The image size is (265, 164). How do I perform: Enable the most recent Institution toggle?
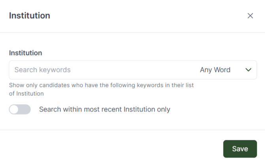tap(20, 109)
